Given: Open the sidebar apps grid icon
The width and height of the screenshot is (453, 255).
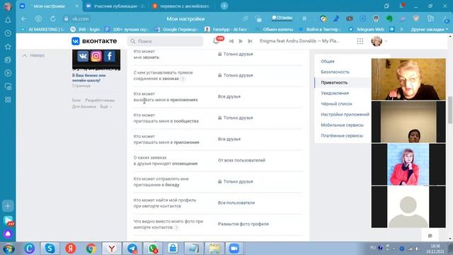Looking at the screenshot, I should (x=8, y=100).
